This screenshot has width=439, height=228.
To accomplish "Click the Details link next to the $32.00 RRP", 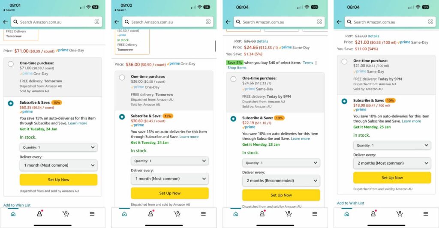I will (x=373, y=36).
